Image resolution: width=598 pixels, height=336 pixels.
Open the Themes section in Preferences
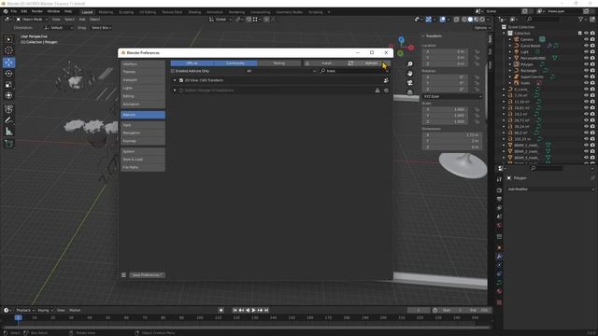tap(143, 72)
